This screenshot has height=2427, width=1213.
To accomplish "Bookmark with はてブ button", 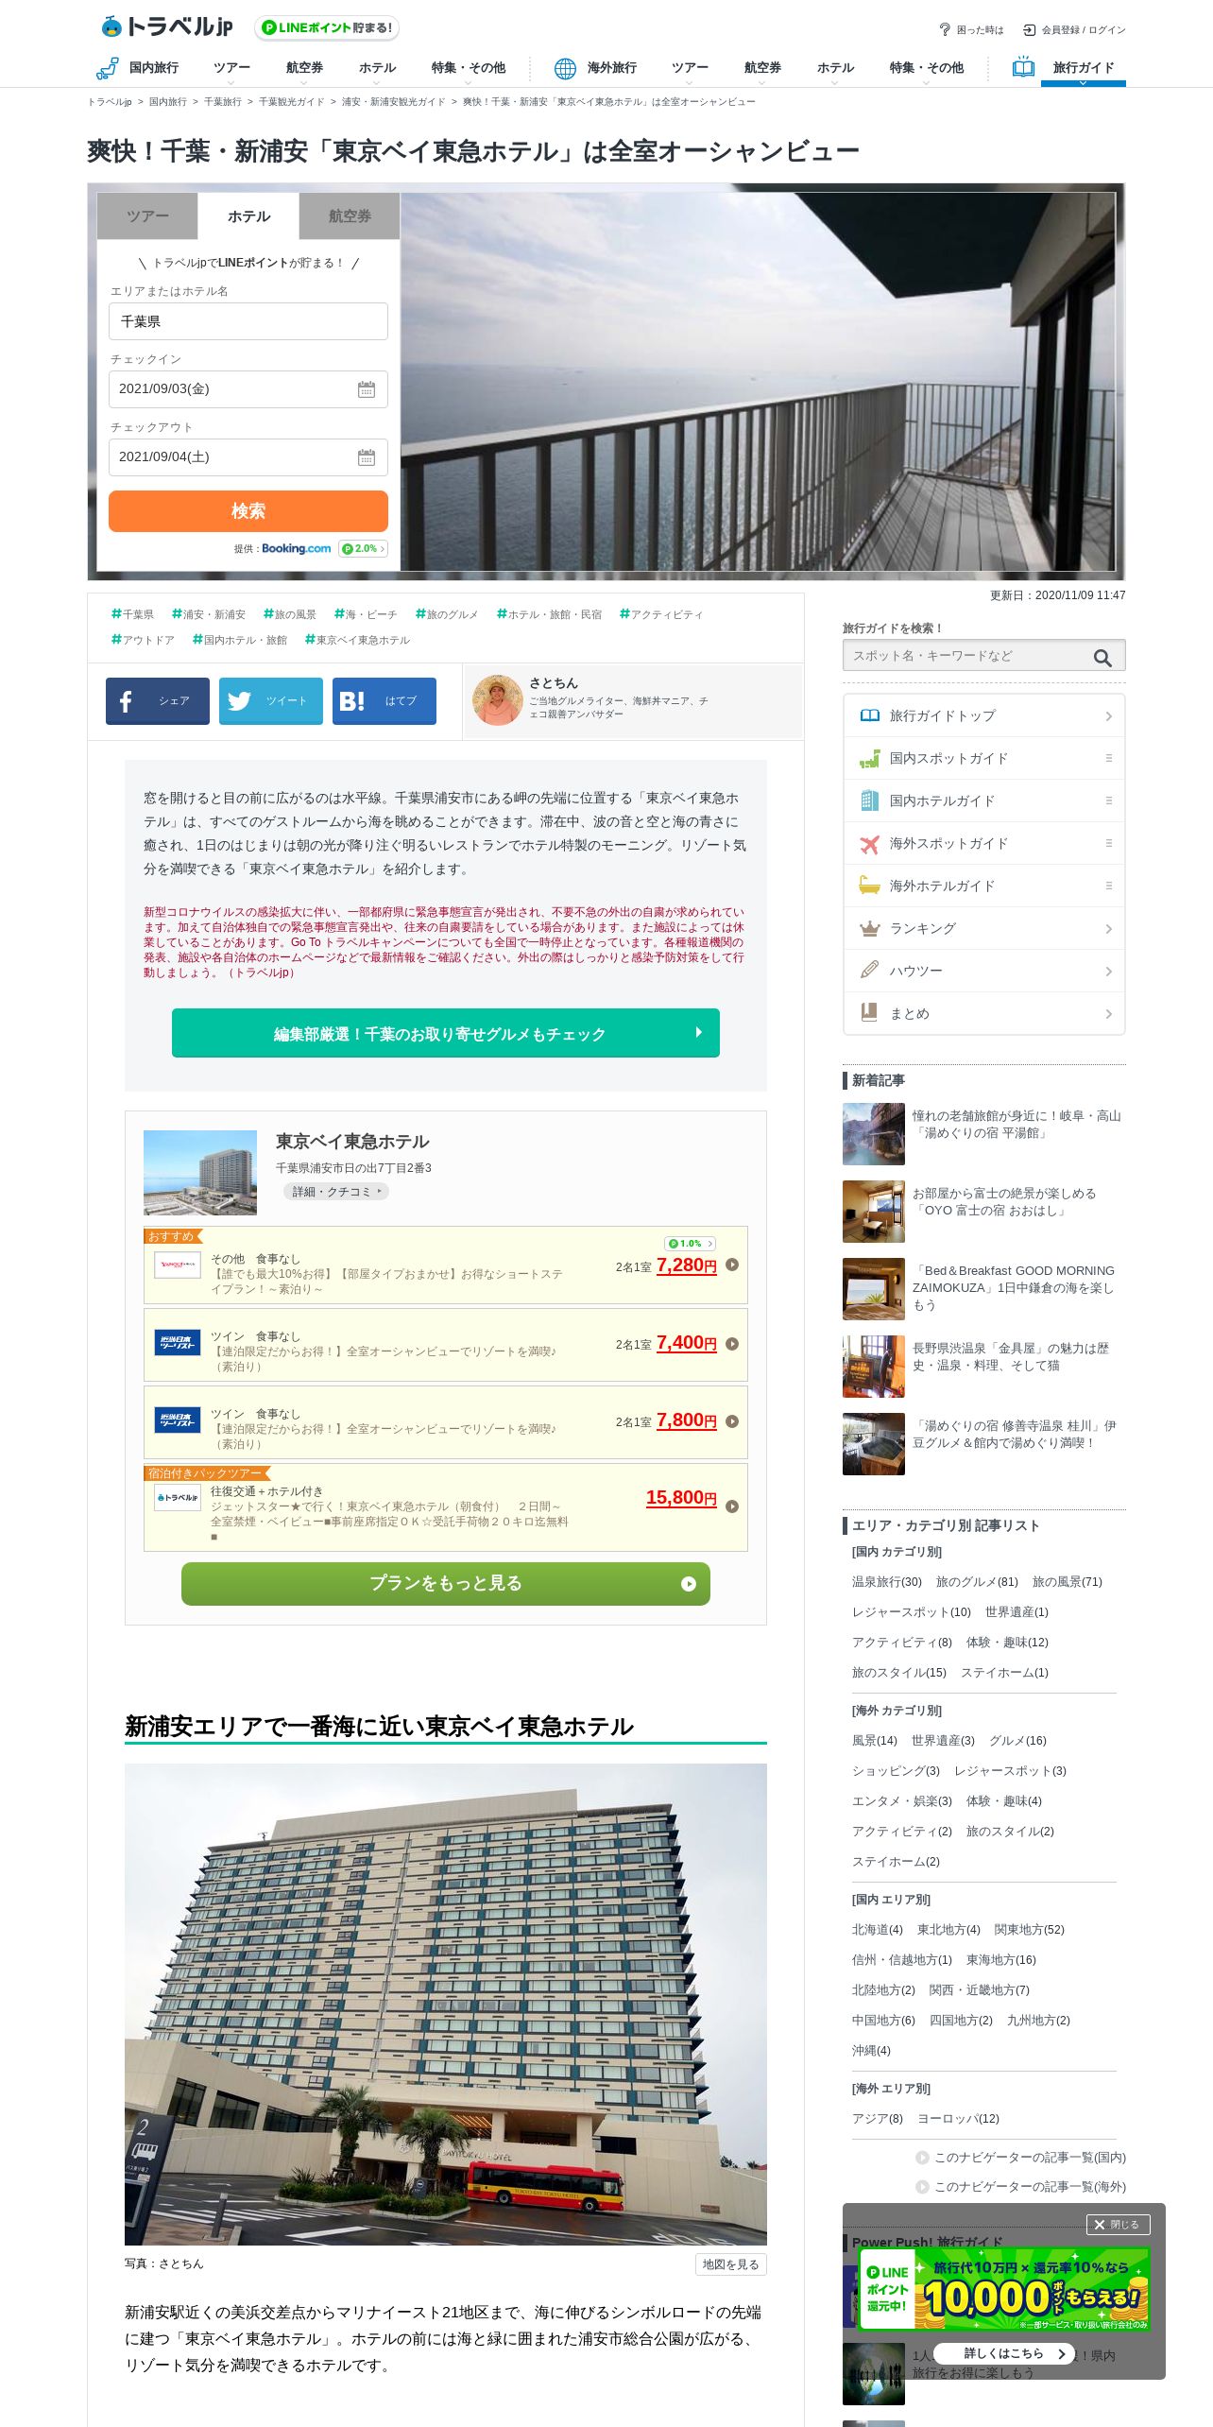I will click(x=384, y=701).
